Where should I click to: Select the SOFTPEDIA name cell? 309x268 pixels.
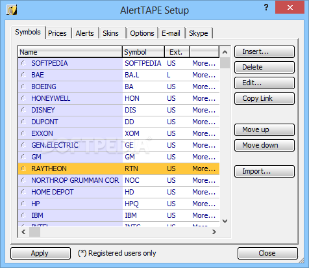click(x=70, y=63)
